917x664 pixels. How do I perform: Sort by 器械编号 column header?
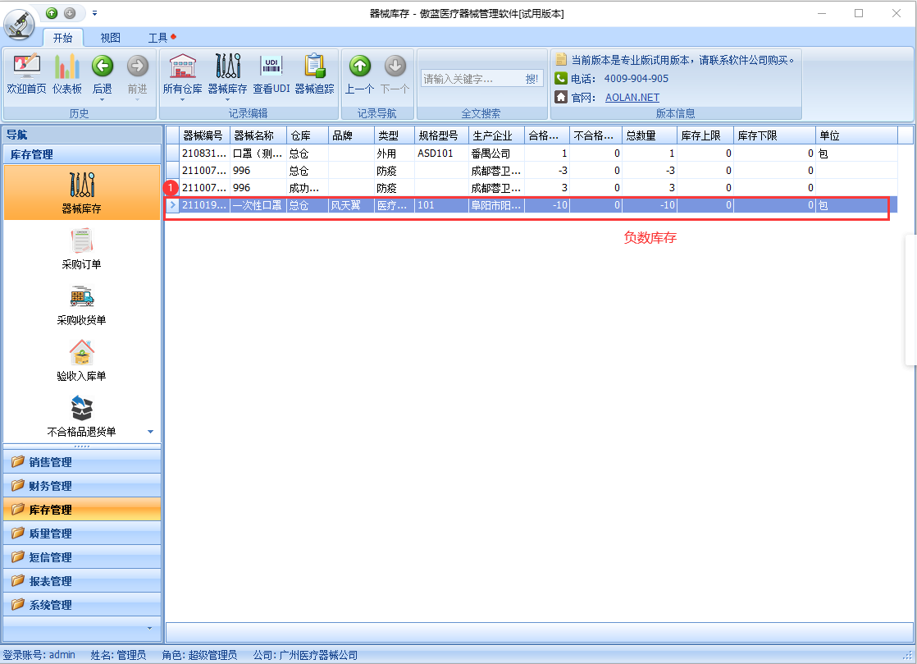(x=205, y=135)
